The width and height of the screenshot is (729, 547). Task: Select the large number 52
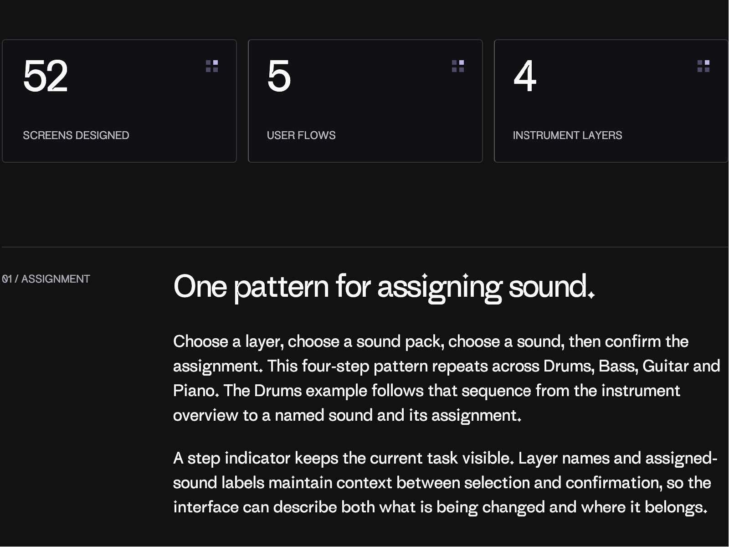click(x=45, y=76)
